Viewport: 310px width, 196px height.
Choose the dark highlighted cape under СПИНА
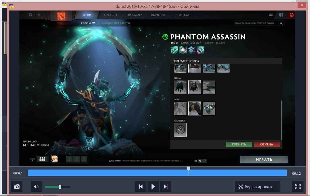(195, 87)
